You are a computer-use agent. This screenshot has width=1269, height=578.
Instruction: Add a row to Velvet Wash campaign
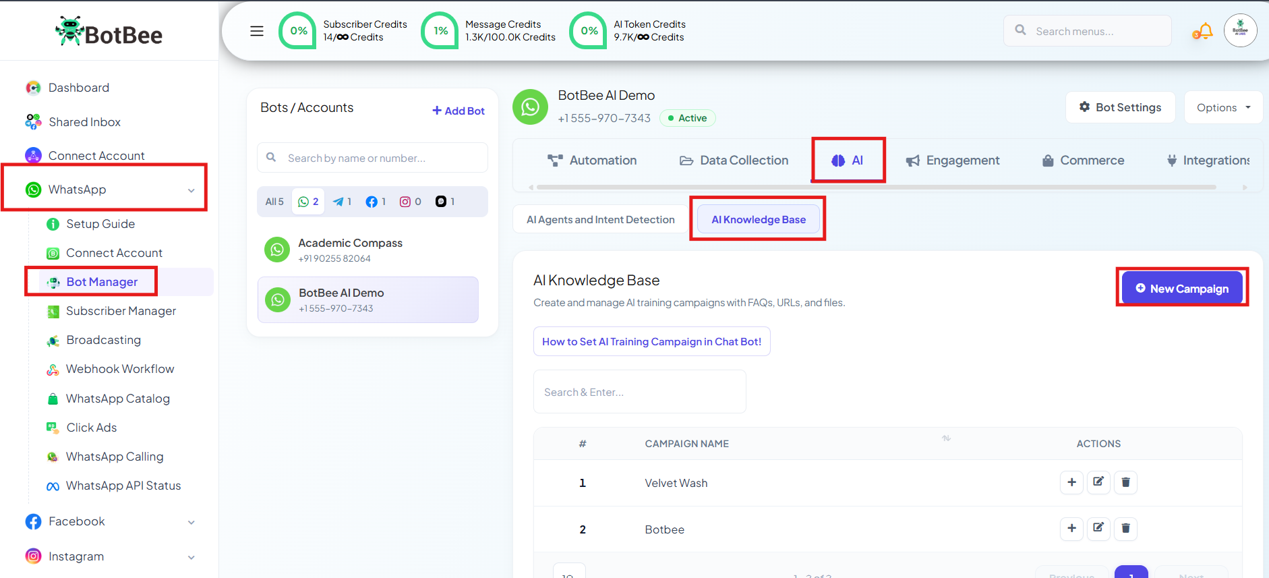click(x=1071, y=482)
